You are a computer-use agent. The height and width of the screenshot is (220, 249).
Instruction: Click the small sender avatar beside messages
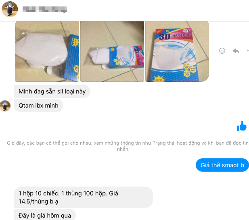click(x=5, y=106)
